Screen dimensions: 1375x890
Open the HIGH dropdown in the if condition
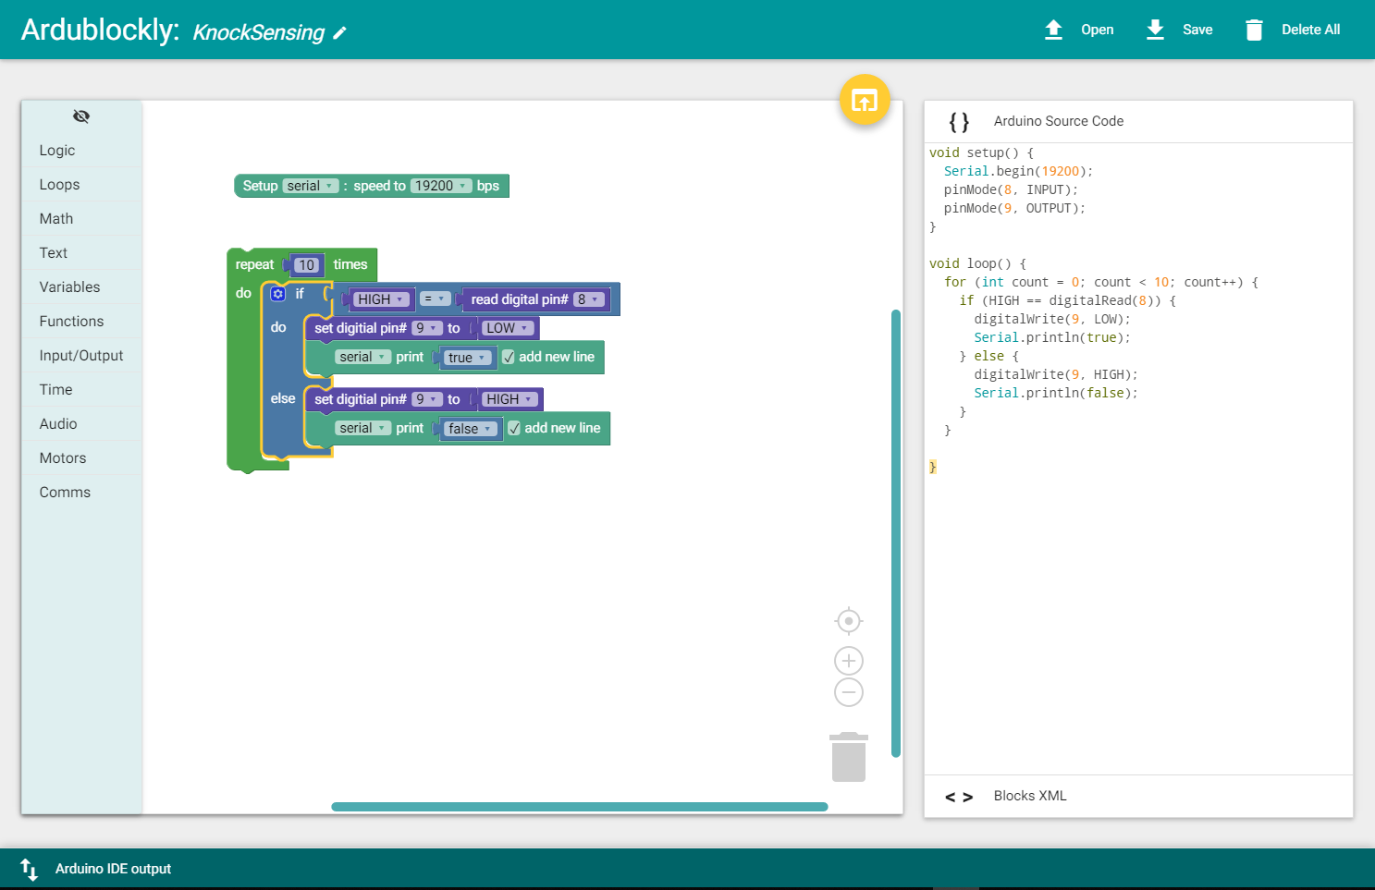[x=381, y=299]
